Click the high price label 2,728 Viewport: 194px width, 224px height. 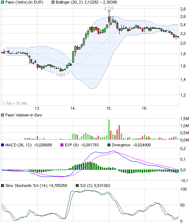(x=109, y=8)
